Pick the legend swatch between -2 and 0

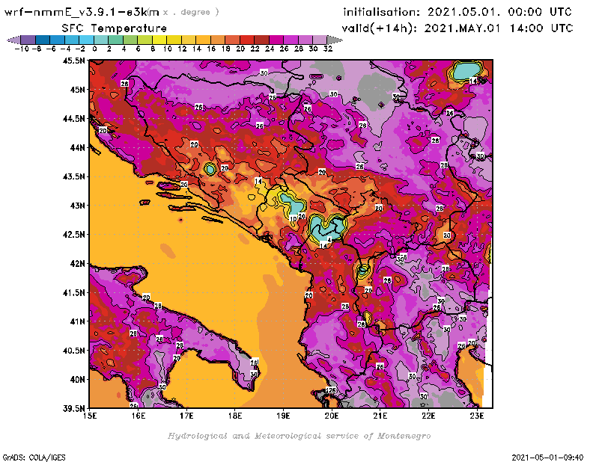[x=86, y=40]
